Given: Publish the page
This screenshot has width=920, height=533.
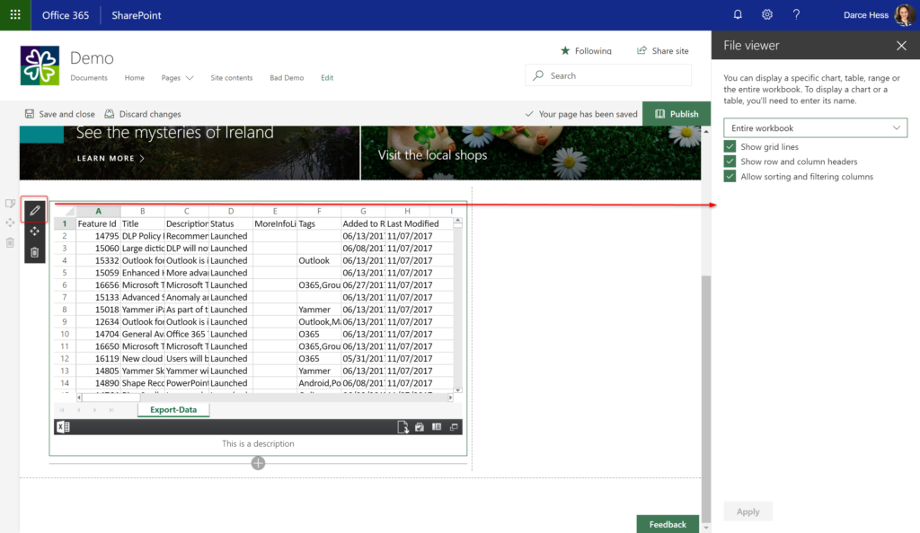Looking at the screenshot, I should click(x=677, y=114).
